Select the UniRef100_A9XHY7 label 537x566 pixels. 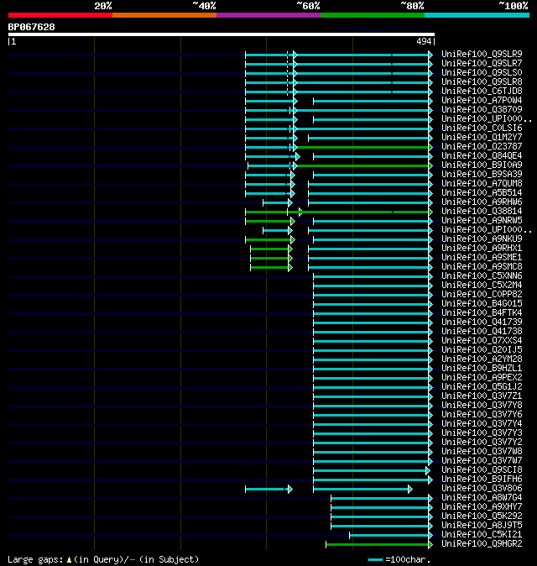point(482,507)
